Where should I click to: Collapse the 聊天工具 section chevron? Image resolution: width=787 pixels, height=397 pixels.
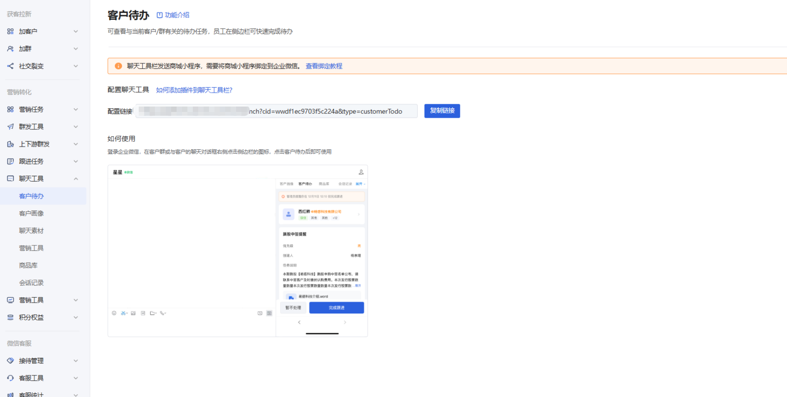[x=76, y=178]
